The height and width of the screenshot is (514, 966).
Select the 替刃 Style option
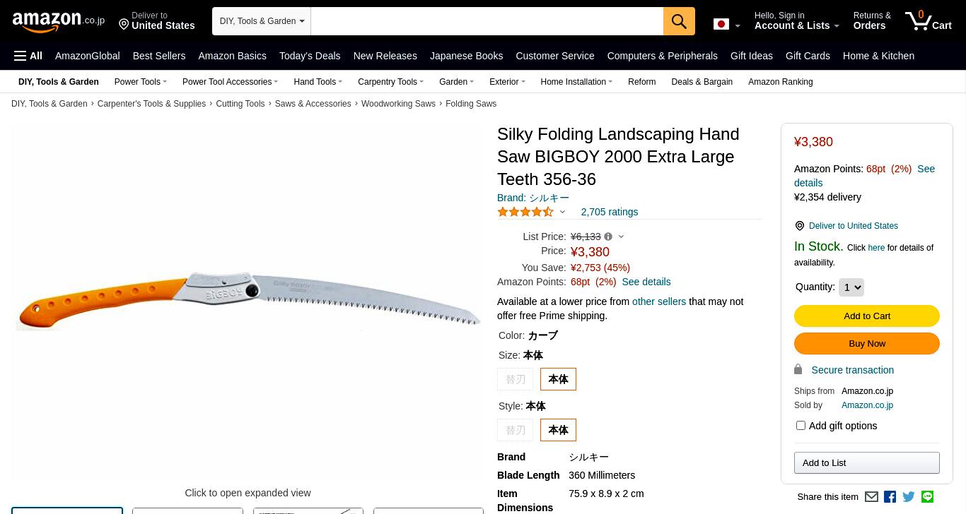516,430
